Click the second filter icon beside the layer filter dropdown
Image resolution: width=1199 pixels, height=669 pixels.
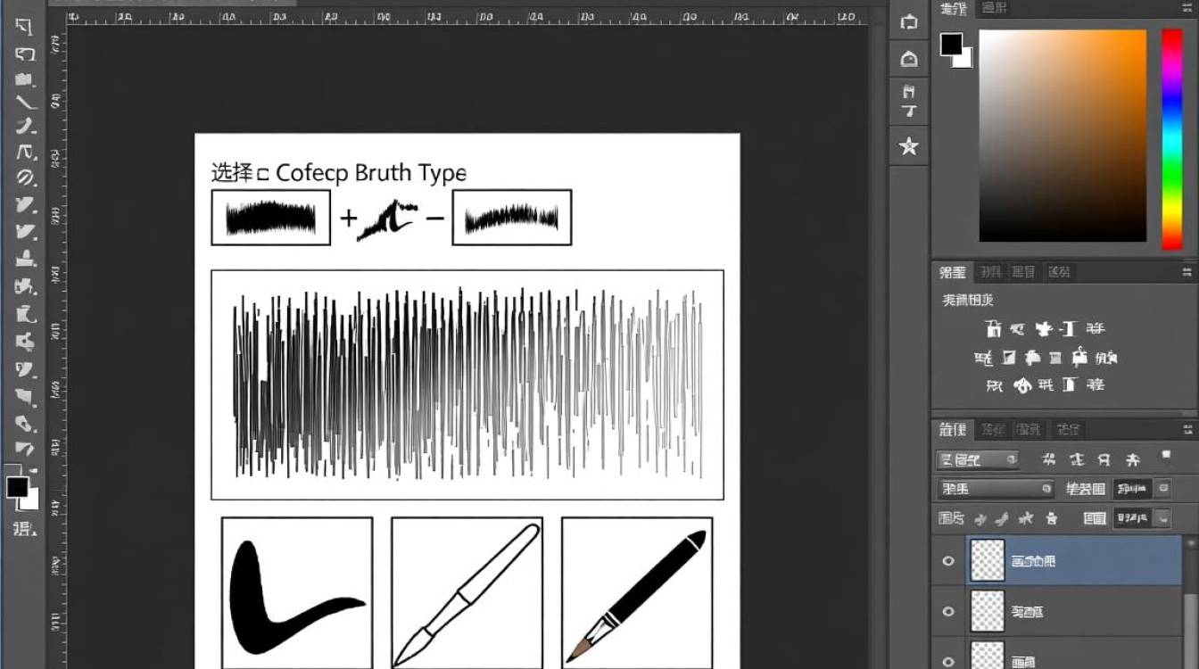click(x=1077, y=460)
